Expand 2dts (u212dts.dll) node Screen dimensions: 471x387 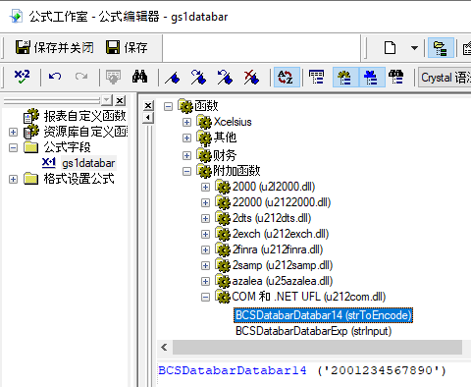205,218
